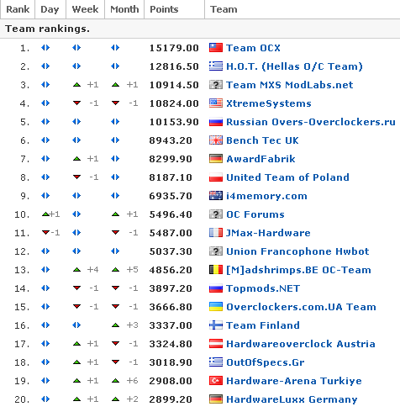Click the Team rankings. heading
The image size is (400, 412).
(47, 29)
